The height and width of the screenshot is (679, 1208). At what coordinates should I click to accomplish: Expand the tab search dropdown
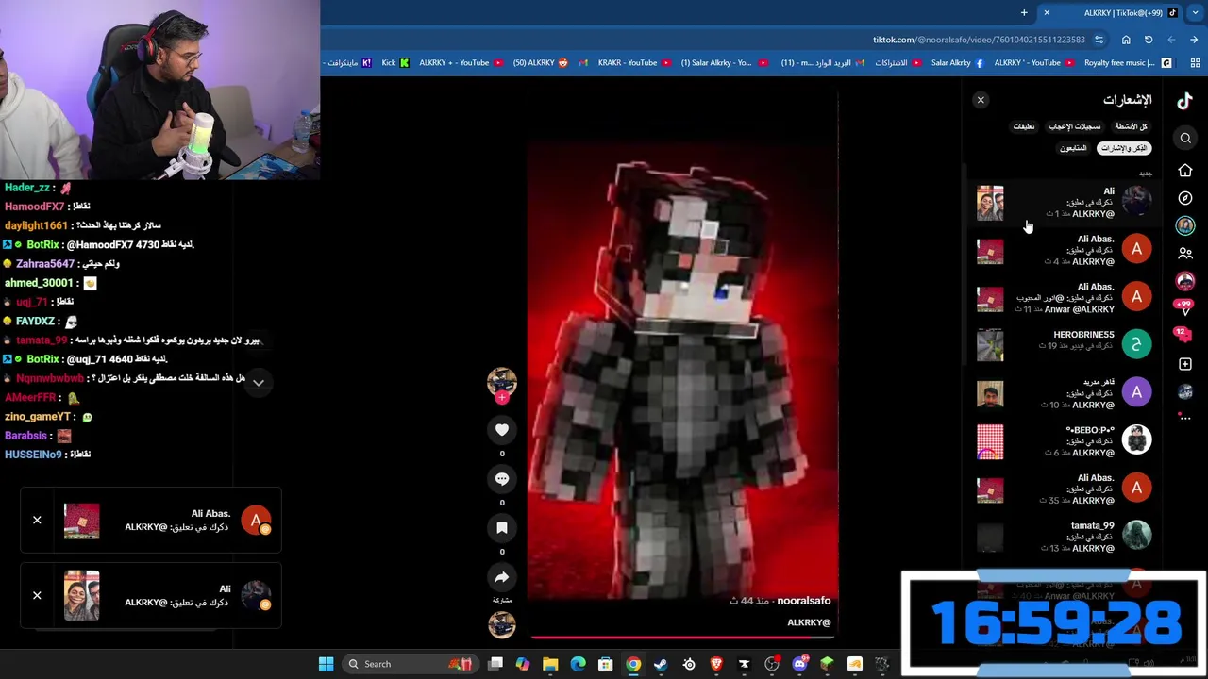tap(1195, 12)
